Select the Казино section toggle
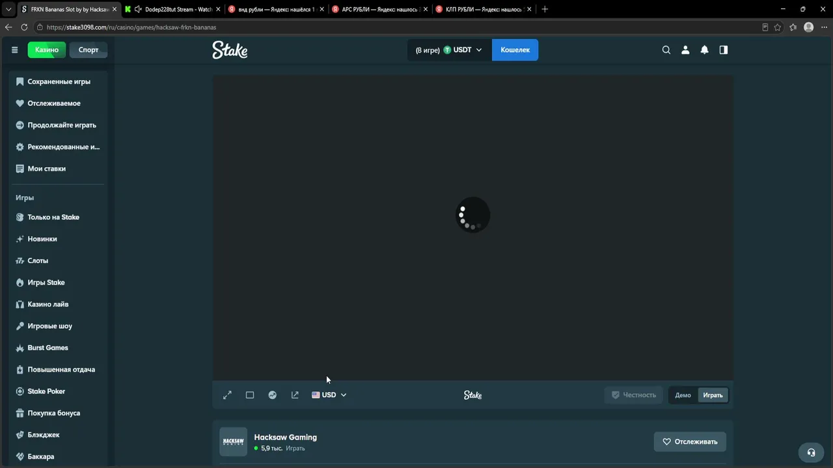 point(47,50)
